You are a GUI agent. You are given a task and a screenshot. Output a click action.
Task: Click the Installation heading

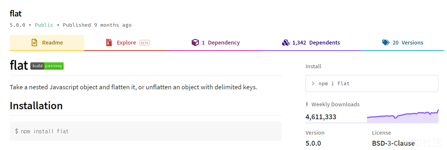pos(36,106)
